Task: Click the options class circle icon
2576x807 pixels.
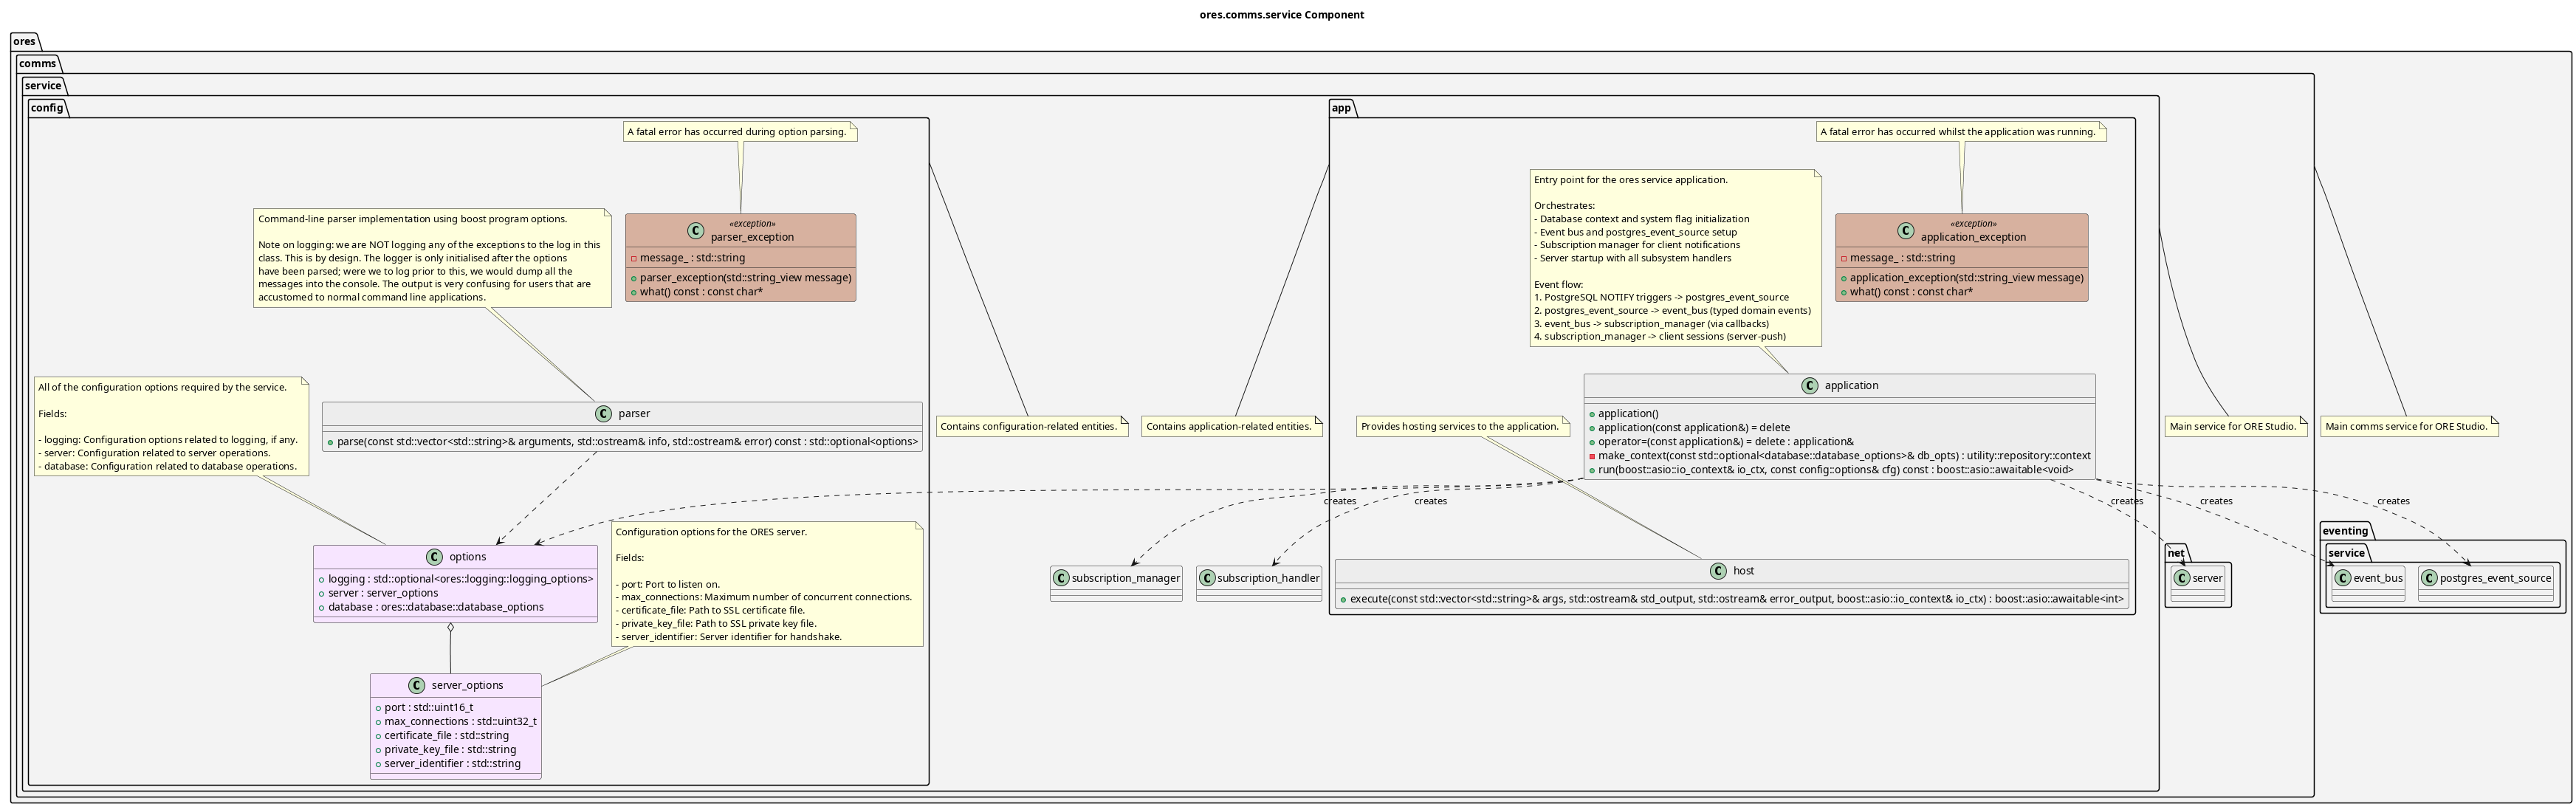Action: pyautogui.click(x=434, y=557)
